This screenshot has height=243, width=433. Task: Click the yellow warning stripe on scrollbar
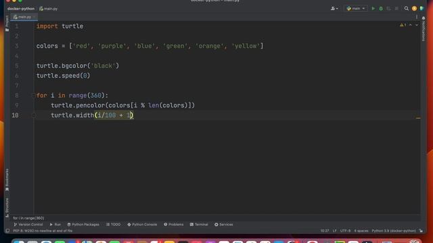click(x=418, y=118)
